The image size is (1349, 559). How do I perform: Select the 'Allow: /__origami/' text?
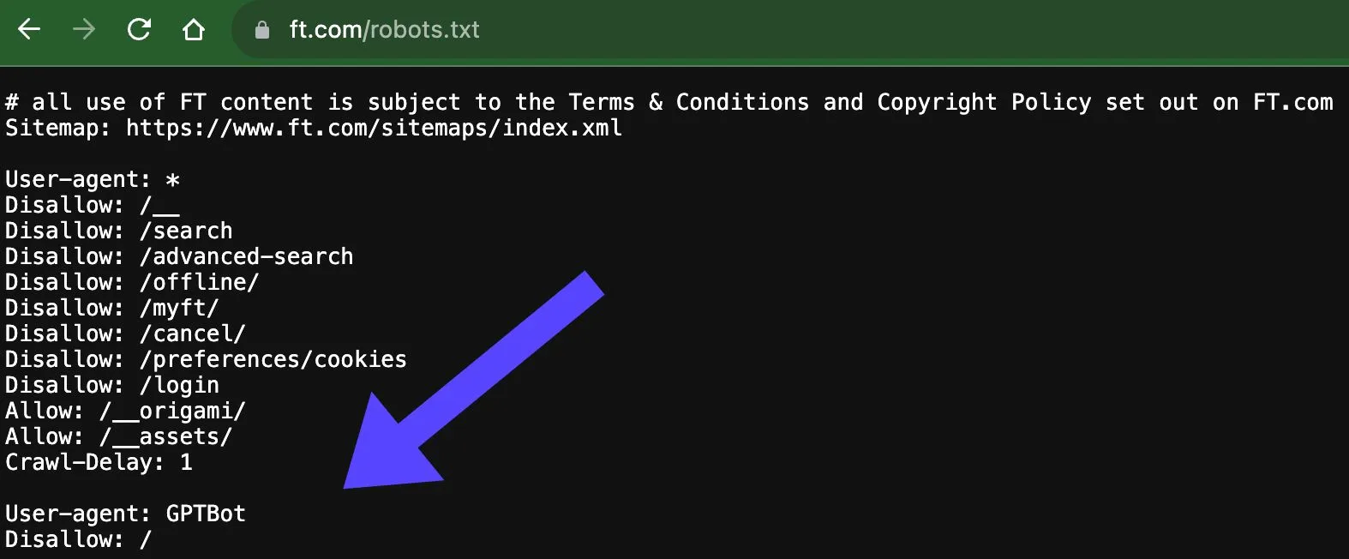point(125,411)
